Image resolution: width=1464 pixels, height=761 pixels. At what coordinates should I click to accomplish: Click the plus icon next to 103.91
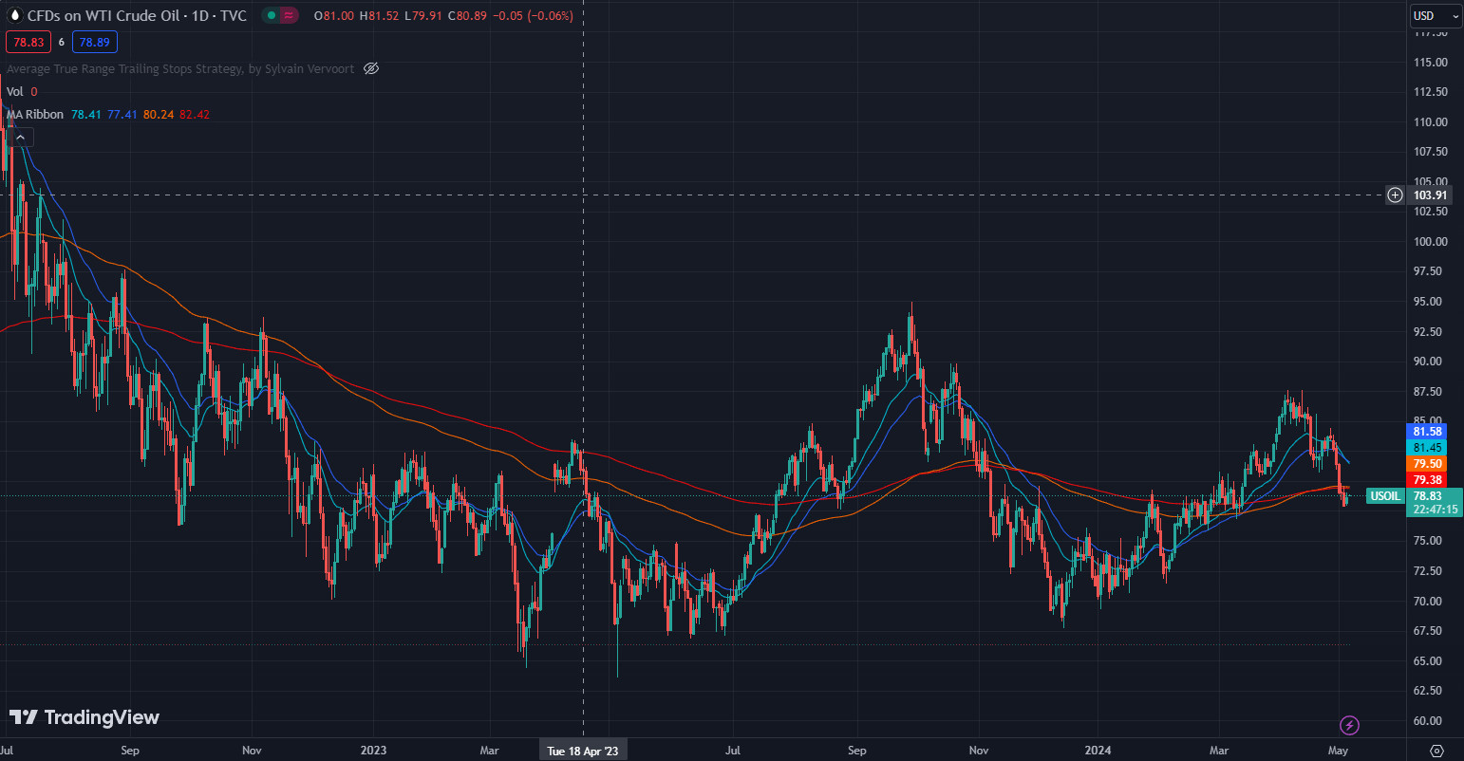click(1395, 195)
